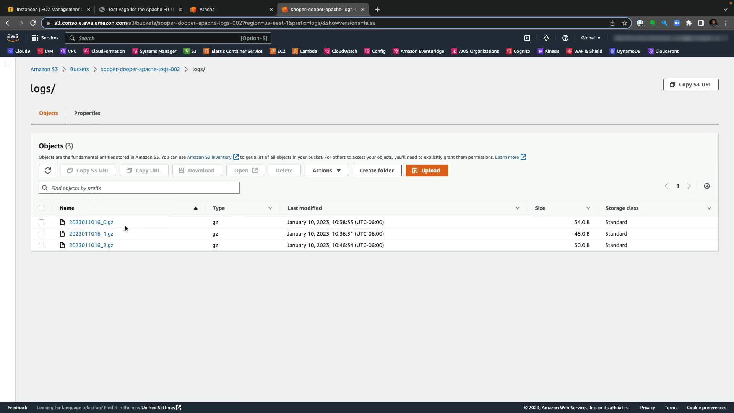Open table preferences gear icon

pyautogui.click(x=706, y=186)
